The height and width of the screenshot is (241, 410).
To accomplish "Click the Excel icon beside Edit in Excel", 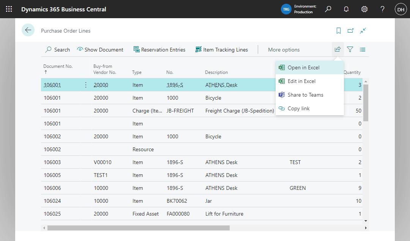I will (x=282, y=81).
